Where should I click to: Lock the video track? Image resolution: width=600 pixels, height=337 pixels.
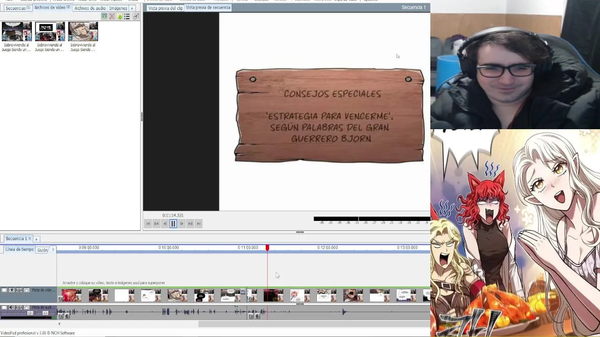[x=27, y=290]
